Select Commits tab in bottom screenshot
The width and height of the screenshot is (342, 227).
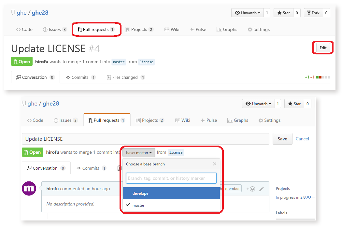[91, 168]
